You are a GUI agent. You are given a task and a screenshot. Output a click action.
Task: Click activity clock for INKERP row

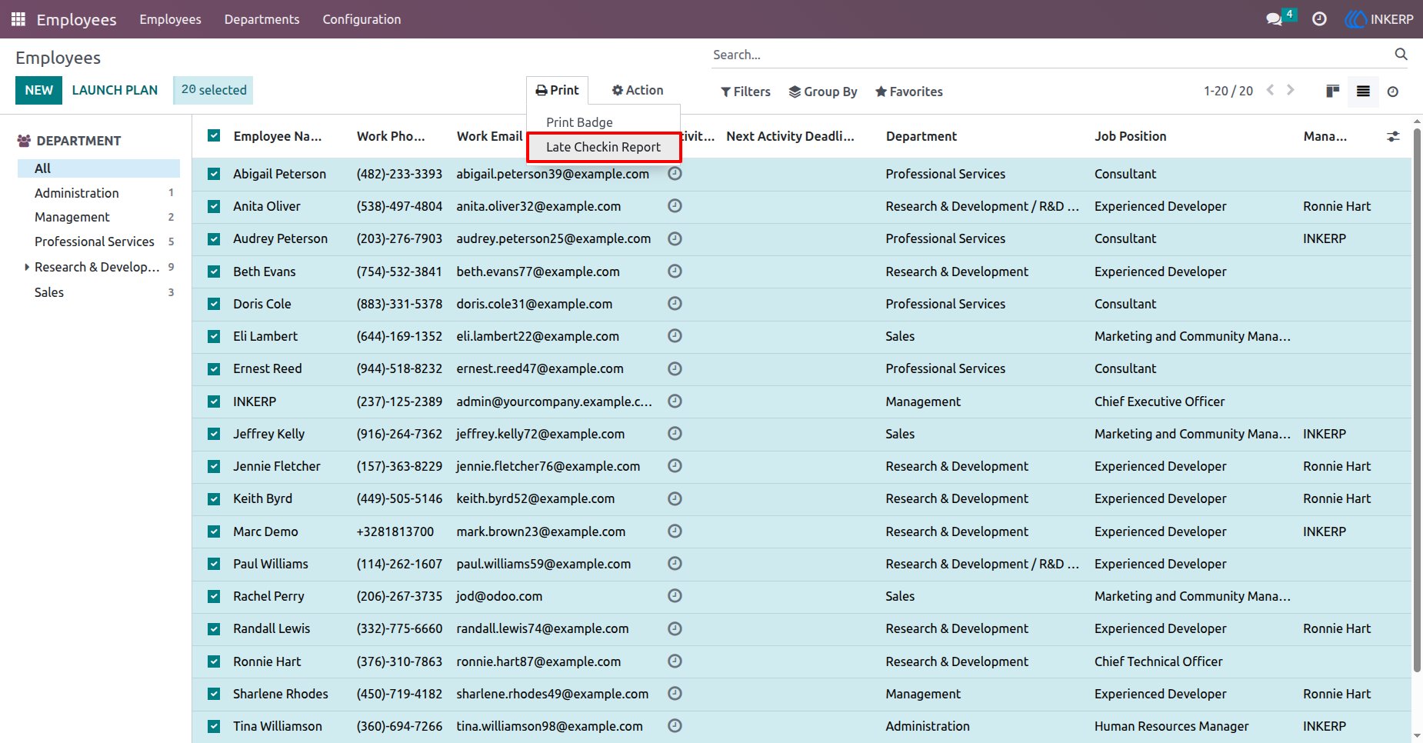pyautogui.click(x=675, y=401)
